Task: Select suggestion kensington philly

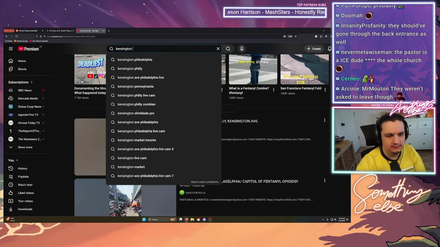Action: click(164, 69)
